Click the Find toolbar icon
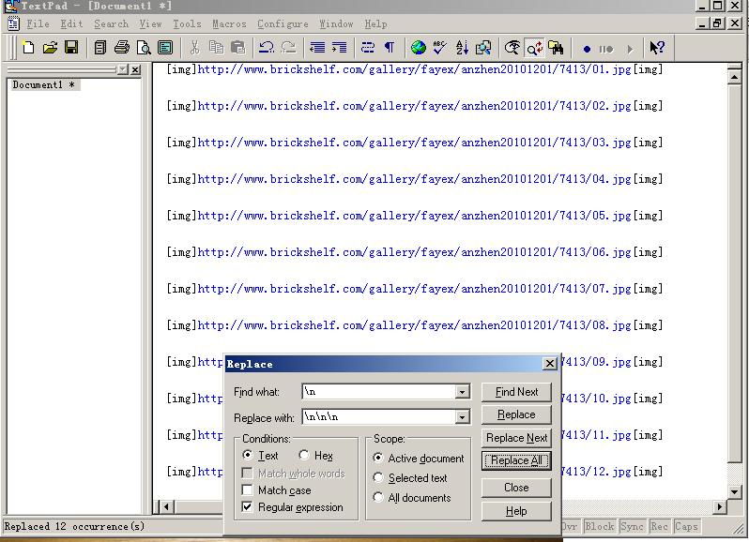Viewport: 749px width, 542px height. click(512, 48)
